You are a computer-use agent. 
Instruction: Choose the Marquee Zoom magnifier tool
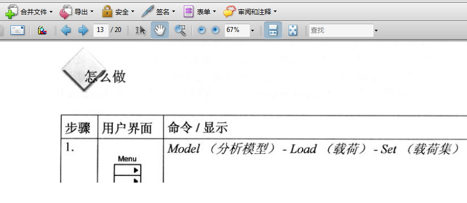pyautogui.click(x=180, y=30)
